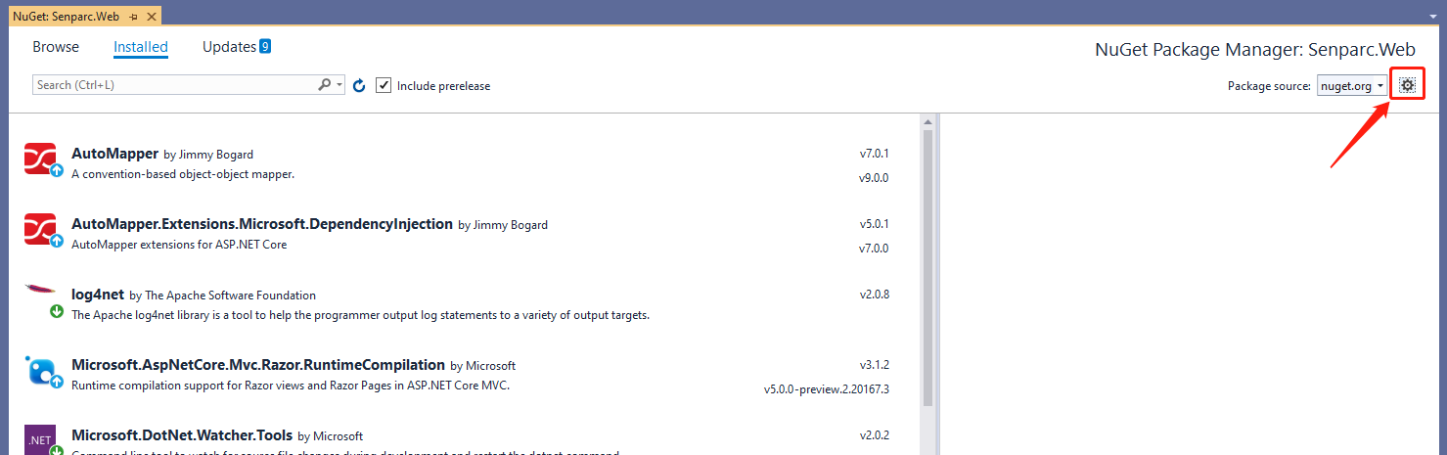Viewport: 1447px width, 455px height.
Task: Click the 'Package source:' label
Action: point(1269,86)
